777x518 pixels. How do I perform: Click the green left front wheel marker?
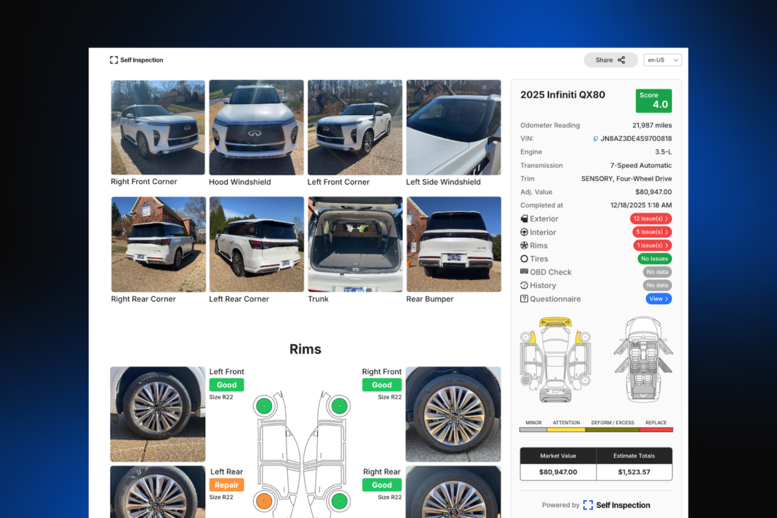point(264,407)
